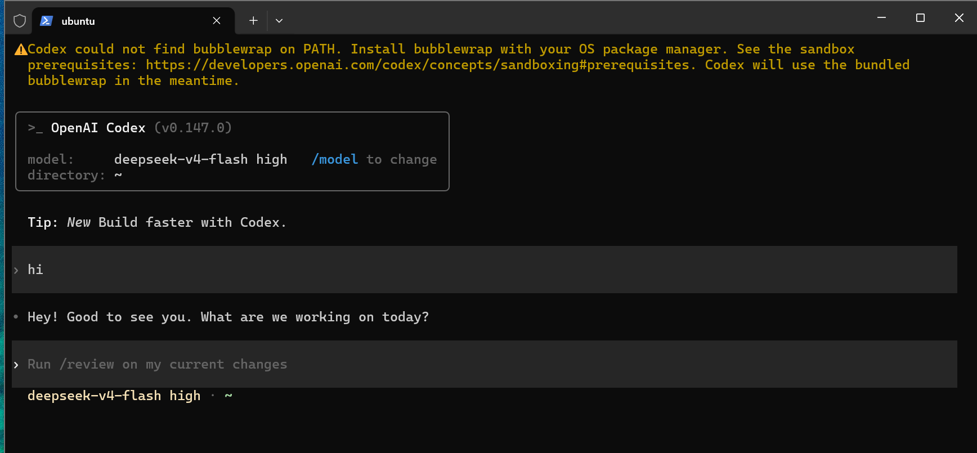Focus the 'Run /review on my current changes' prompt input
This screenshot has width=977, height=453.
484,364
